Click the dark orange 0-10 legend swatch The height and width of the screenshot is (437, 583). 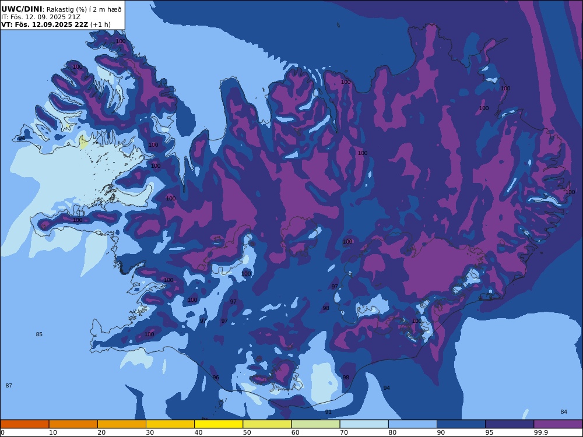pyautogui.click(x=24, y=424)
